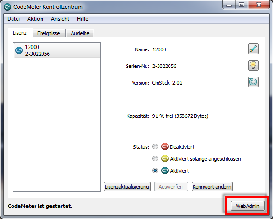Screen dimensions: 273x219
Task: Minimize the CodeMeter Kontrollzentrum window
Action: pyautogui.click(x=229, y=5)
